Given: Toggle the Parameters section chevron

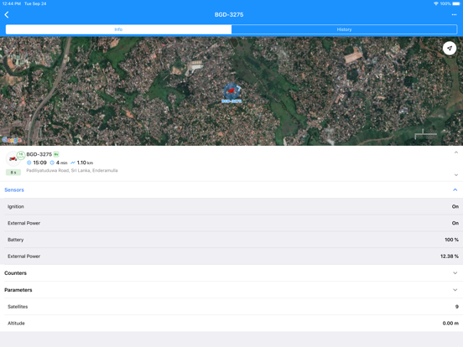Looking at the screenshot, I should coord(455,290).
